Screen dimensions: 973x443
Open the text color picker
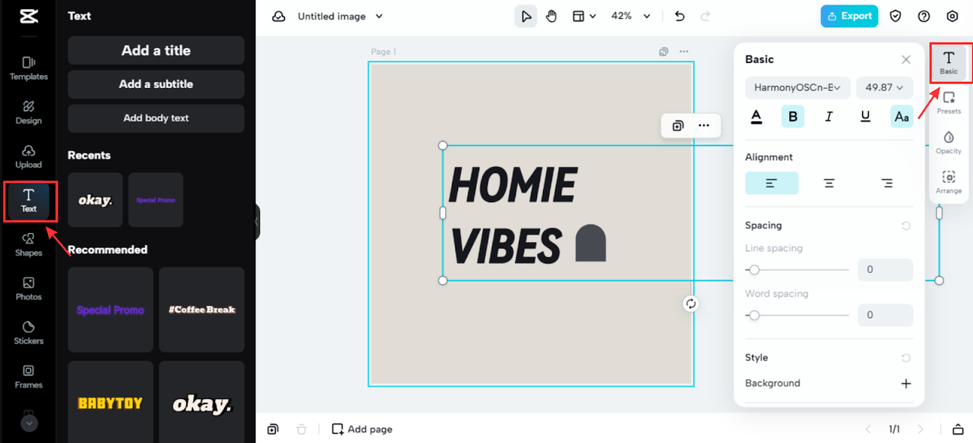coord(757,116)
